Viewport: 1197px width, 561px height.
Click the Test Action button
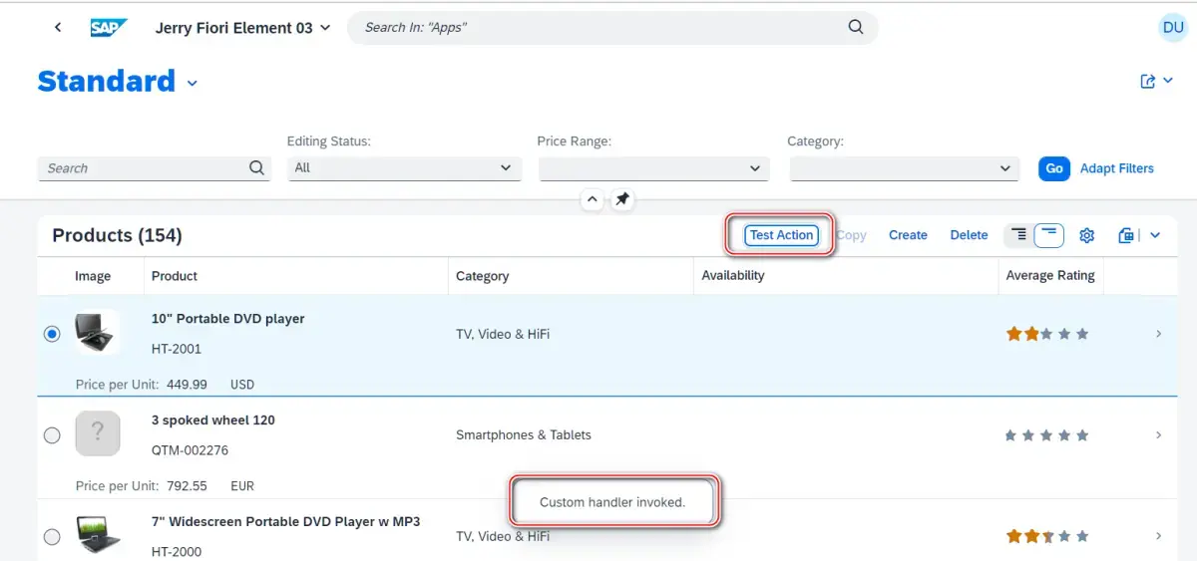coord(782,235)
